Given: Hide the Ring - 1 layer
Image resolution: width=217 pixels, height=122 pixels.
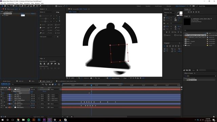Looking at the screenshot, I should click(1, 95).
